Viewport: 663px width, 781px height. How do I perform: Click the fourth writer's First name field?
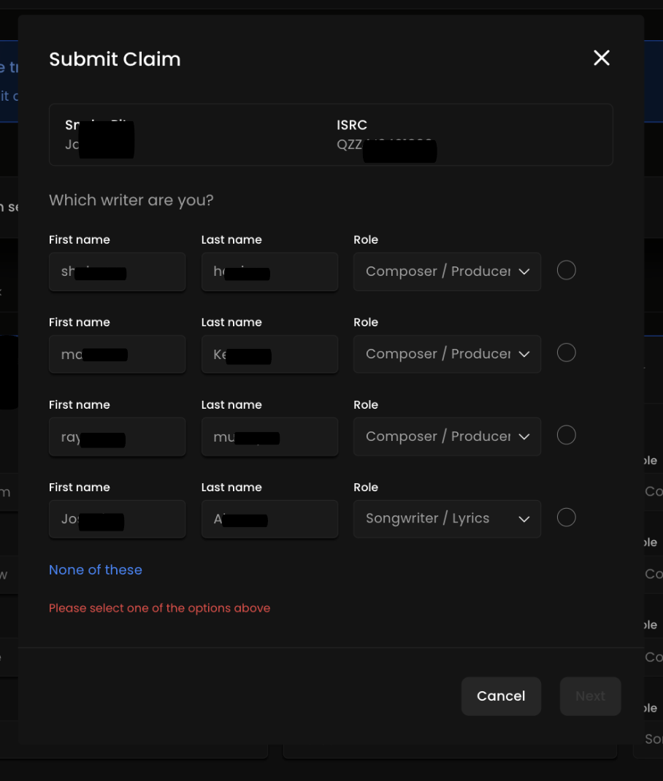pyautogui.click(x=117, y=519)
